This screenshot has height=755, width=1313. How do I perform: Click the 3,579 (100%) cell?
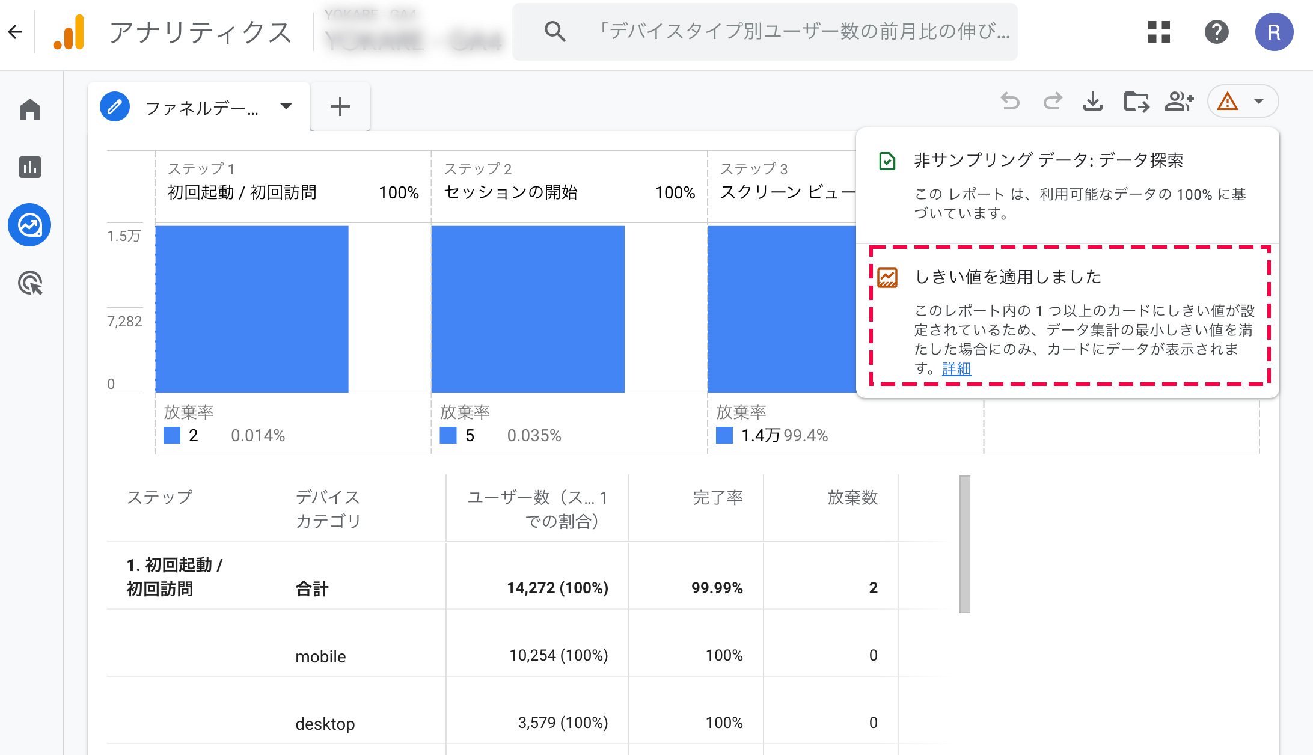coord(563,723)
